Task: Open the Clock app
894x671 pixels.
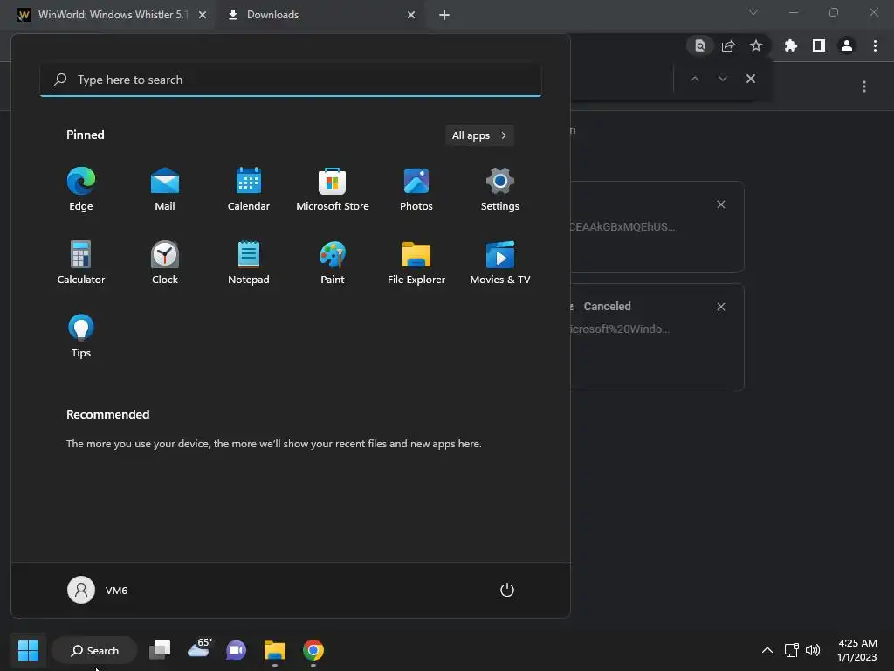Action: (x=165, y=262)
